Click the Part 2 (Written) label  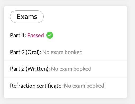30,69
